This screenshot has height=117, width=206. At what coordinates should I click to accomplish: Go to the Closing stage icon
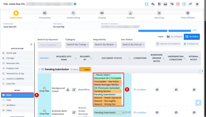(102, 13)
